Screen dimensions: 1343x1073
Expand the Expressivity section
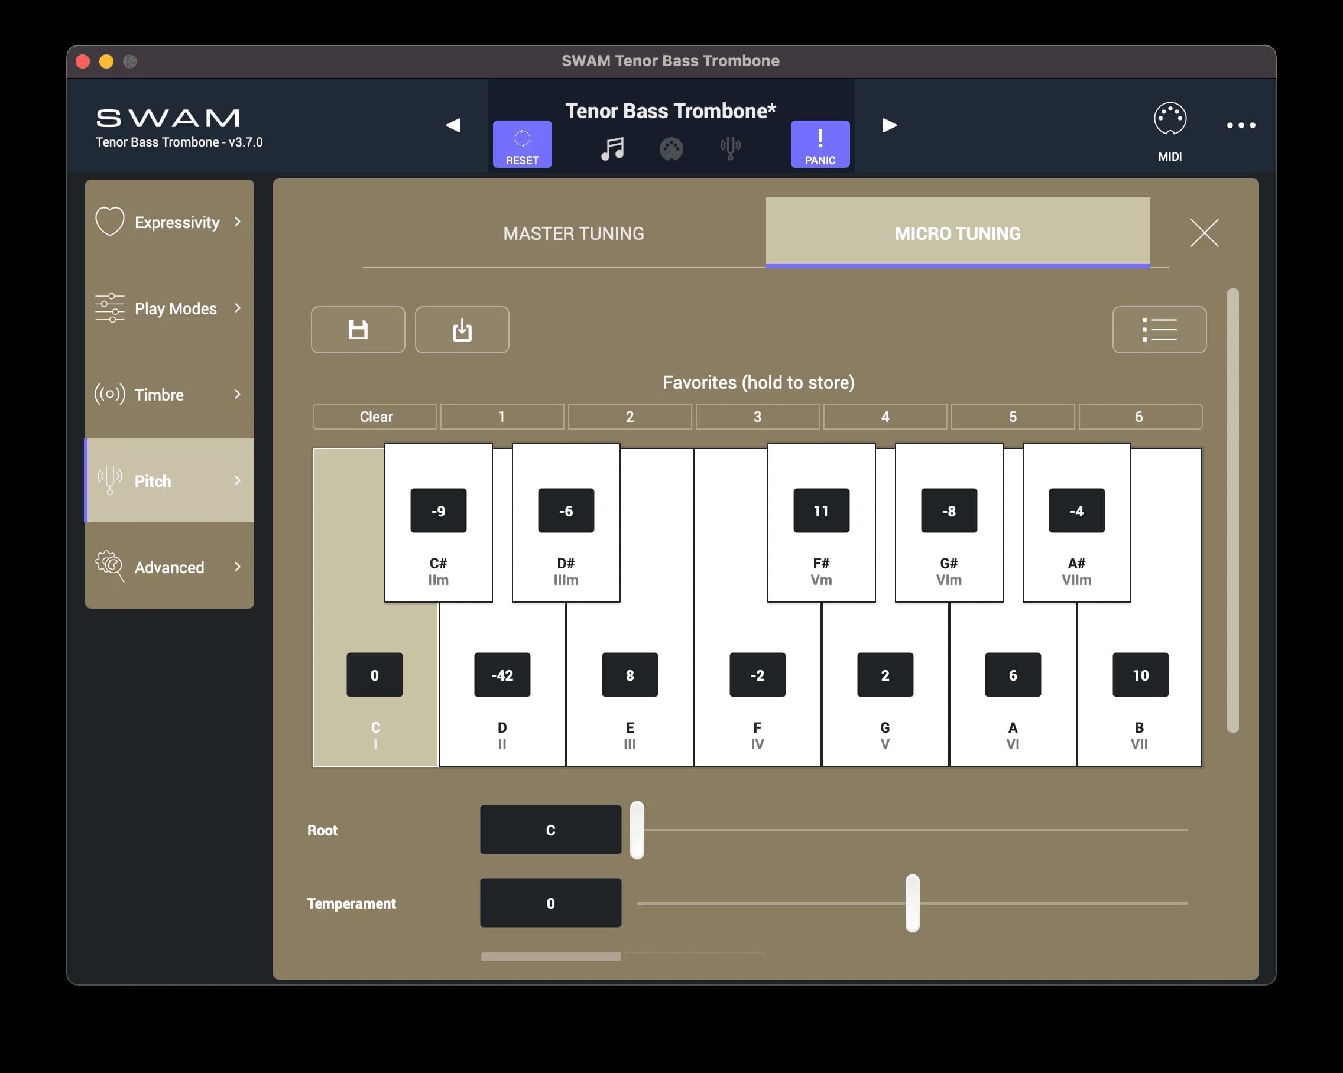pyautogui.click(x=169, y=222)
